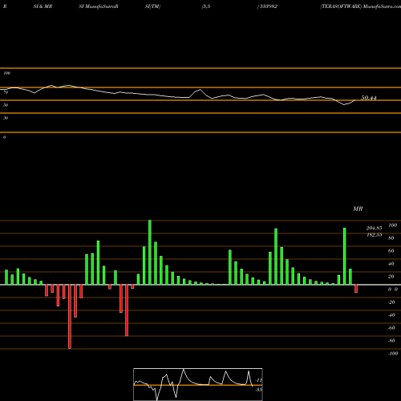
Task: Click the 'SI & MR' header text
Action: point(43,6)
